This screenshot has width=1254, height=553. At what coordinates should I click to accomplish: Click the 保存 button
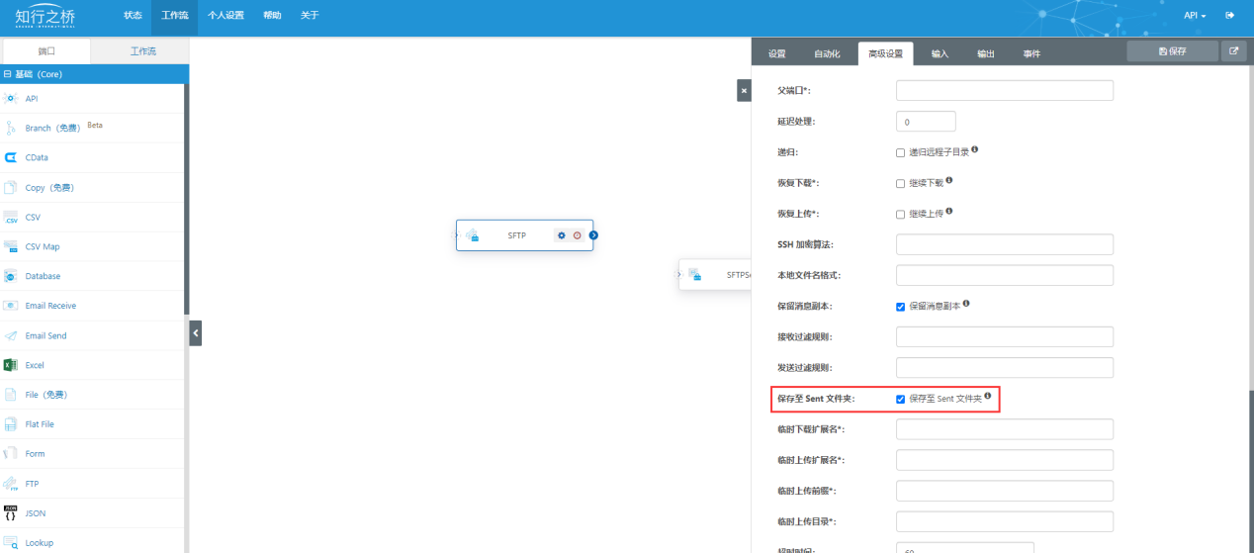pyautogui.click(x=1172, y=51)
